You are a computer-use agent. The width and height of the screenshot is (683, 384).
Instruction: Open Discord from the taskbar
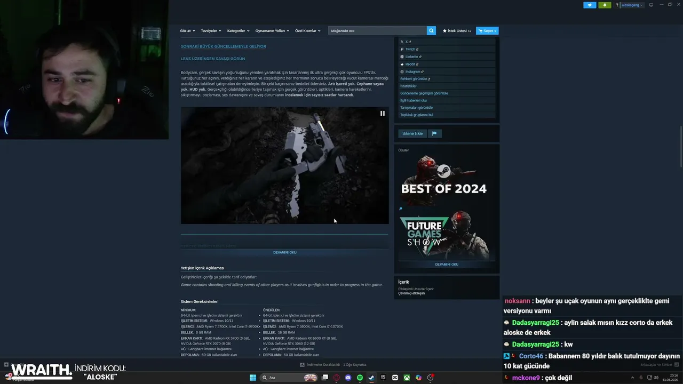[348, 378]
